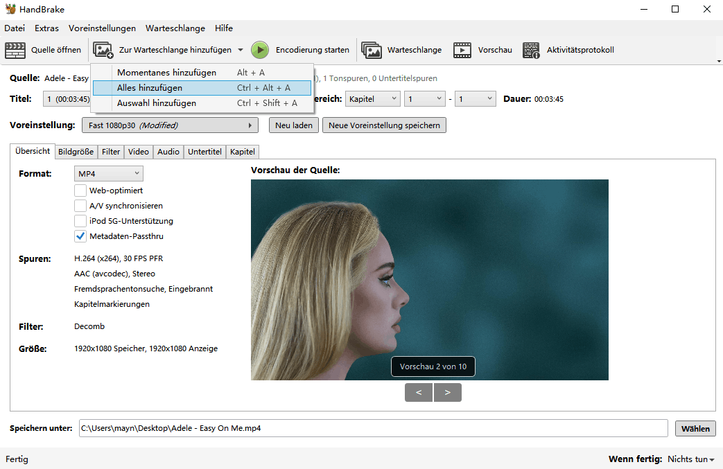Open the Wenn fertig Nichts tun dropdown

[690, 459]
